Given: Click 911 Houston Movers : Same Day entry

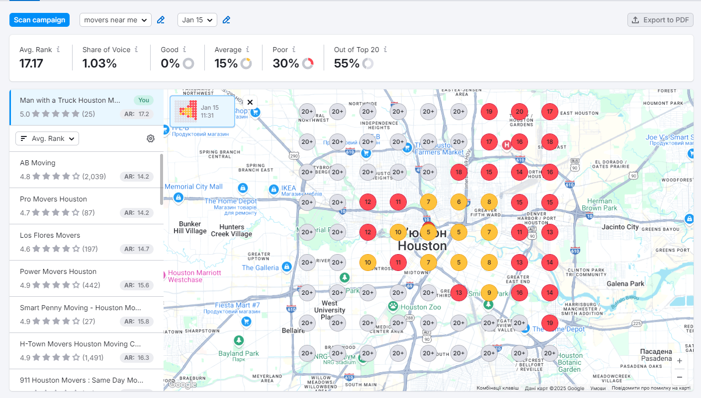Looking at the screenshot, I should [x=87, y=380].
